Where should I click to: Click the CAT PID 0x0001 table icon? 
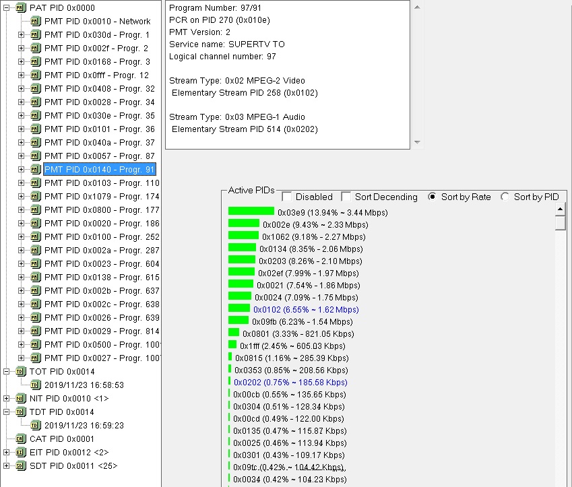click(20, 439)
